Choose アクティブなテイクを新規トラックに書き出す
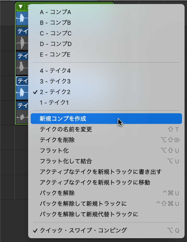Viewport: 187px width, 242px height. 106,172
